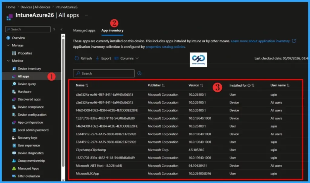Click the Device configuration icon
Viewport: 310px width, 183px height.
pyautogui.click(x=14, y=115)
